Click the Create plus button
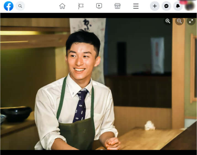 click(155, 6)
